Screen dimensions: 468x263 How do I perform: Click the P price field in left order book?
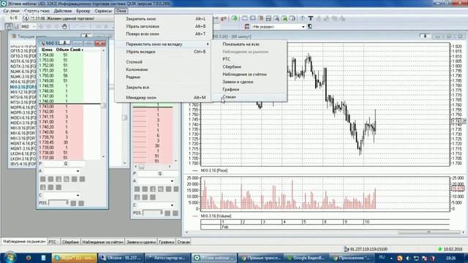point(53,164)
